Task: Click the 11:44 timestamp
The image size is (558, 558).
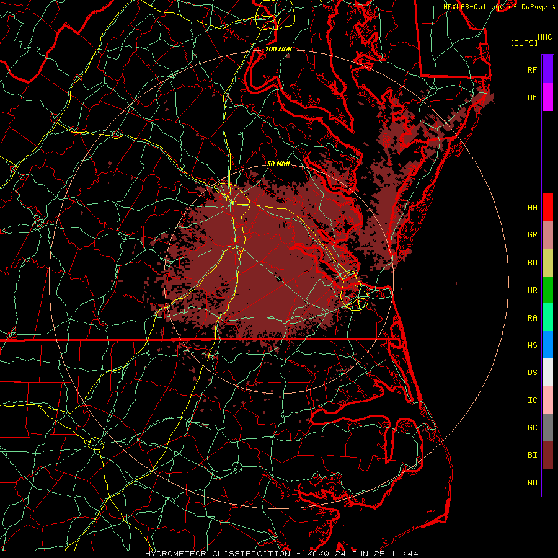Action: [404, 554]
